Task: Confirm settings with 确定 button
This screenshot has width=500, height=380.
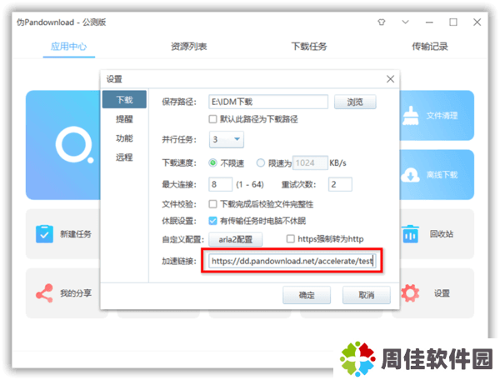Action: 307,295
